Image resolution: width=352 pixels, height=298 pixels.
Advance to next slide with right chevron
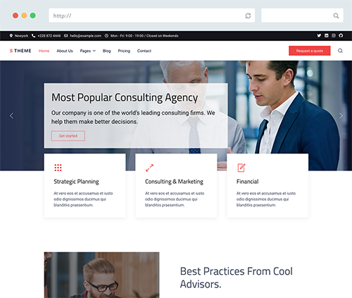click(341, 116)
